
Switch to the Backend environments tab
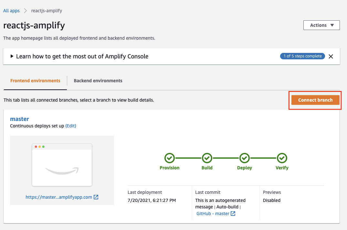pos(98,80)
